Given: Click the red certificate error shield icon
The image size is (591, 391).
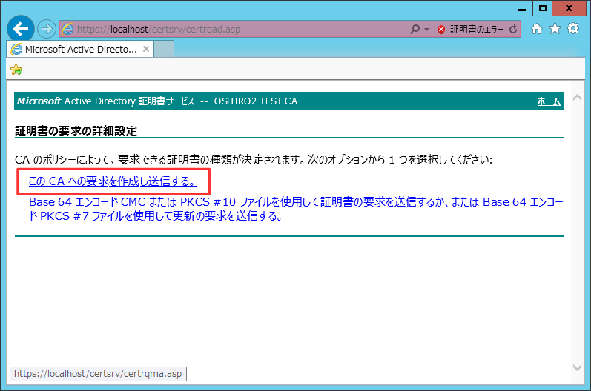Looking at the screenshot, I should pyautogui.click(x=441, y=30).
